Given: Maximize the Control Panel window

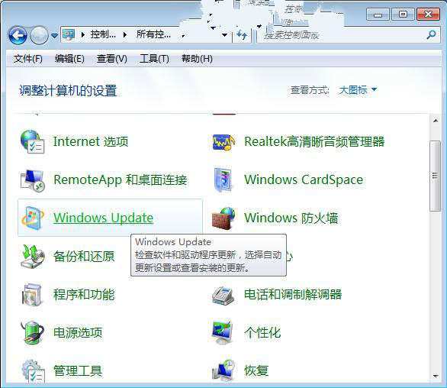Looking at the screenshot, I should (403, 15).
